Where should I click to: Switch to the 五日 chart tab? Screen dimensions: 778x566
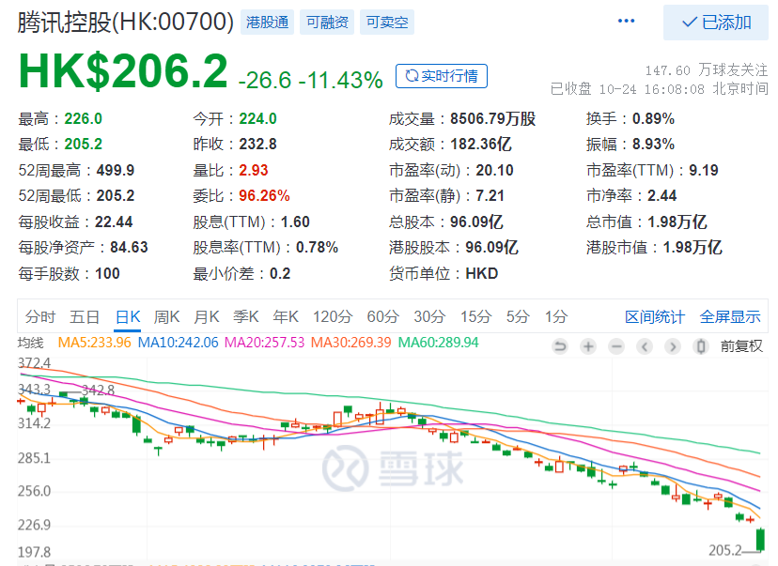pos(85,316)
